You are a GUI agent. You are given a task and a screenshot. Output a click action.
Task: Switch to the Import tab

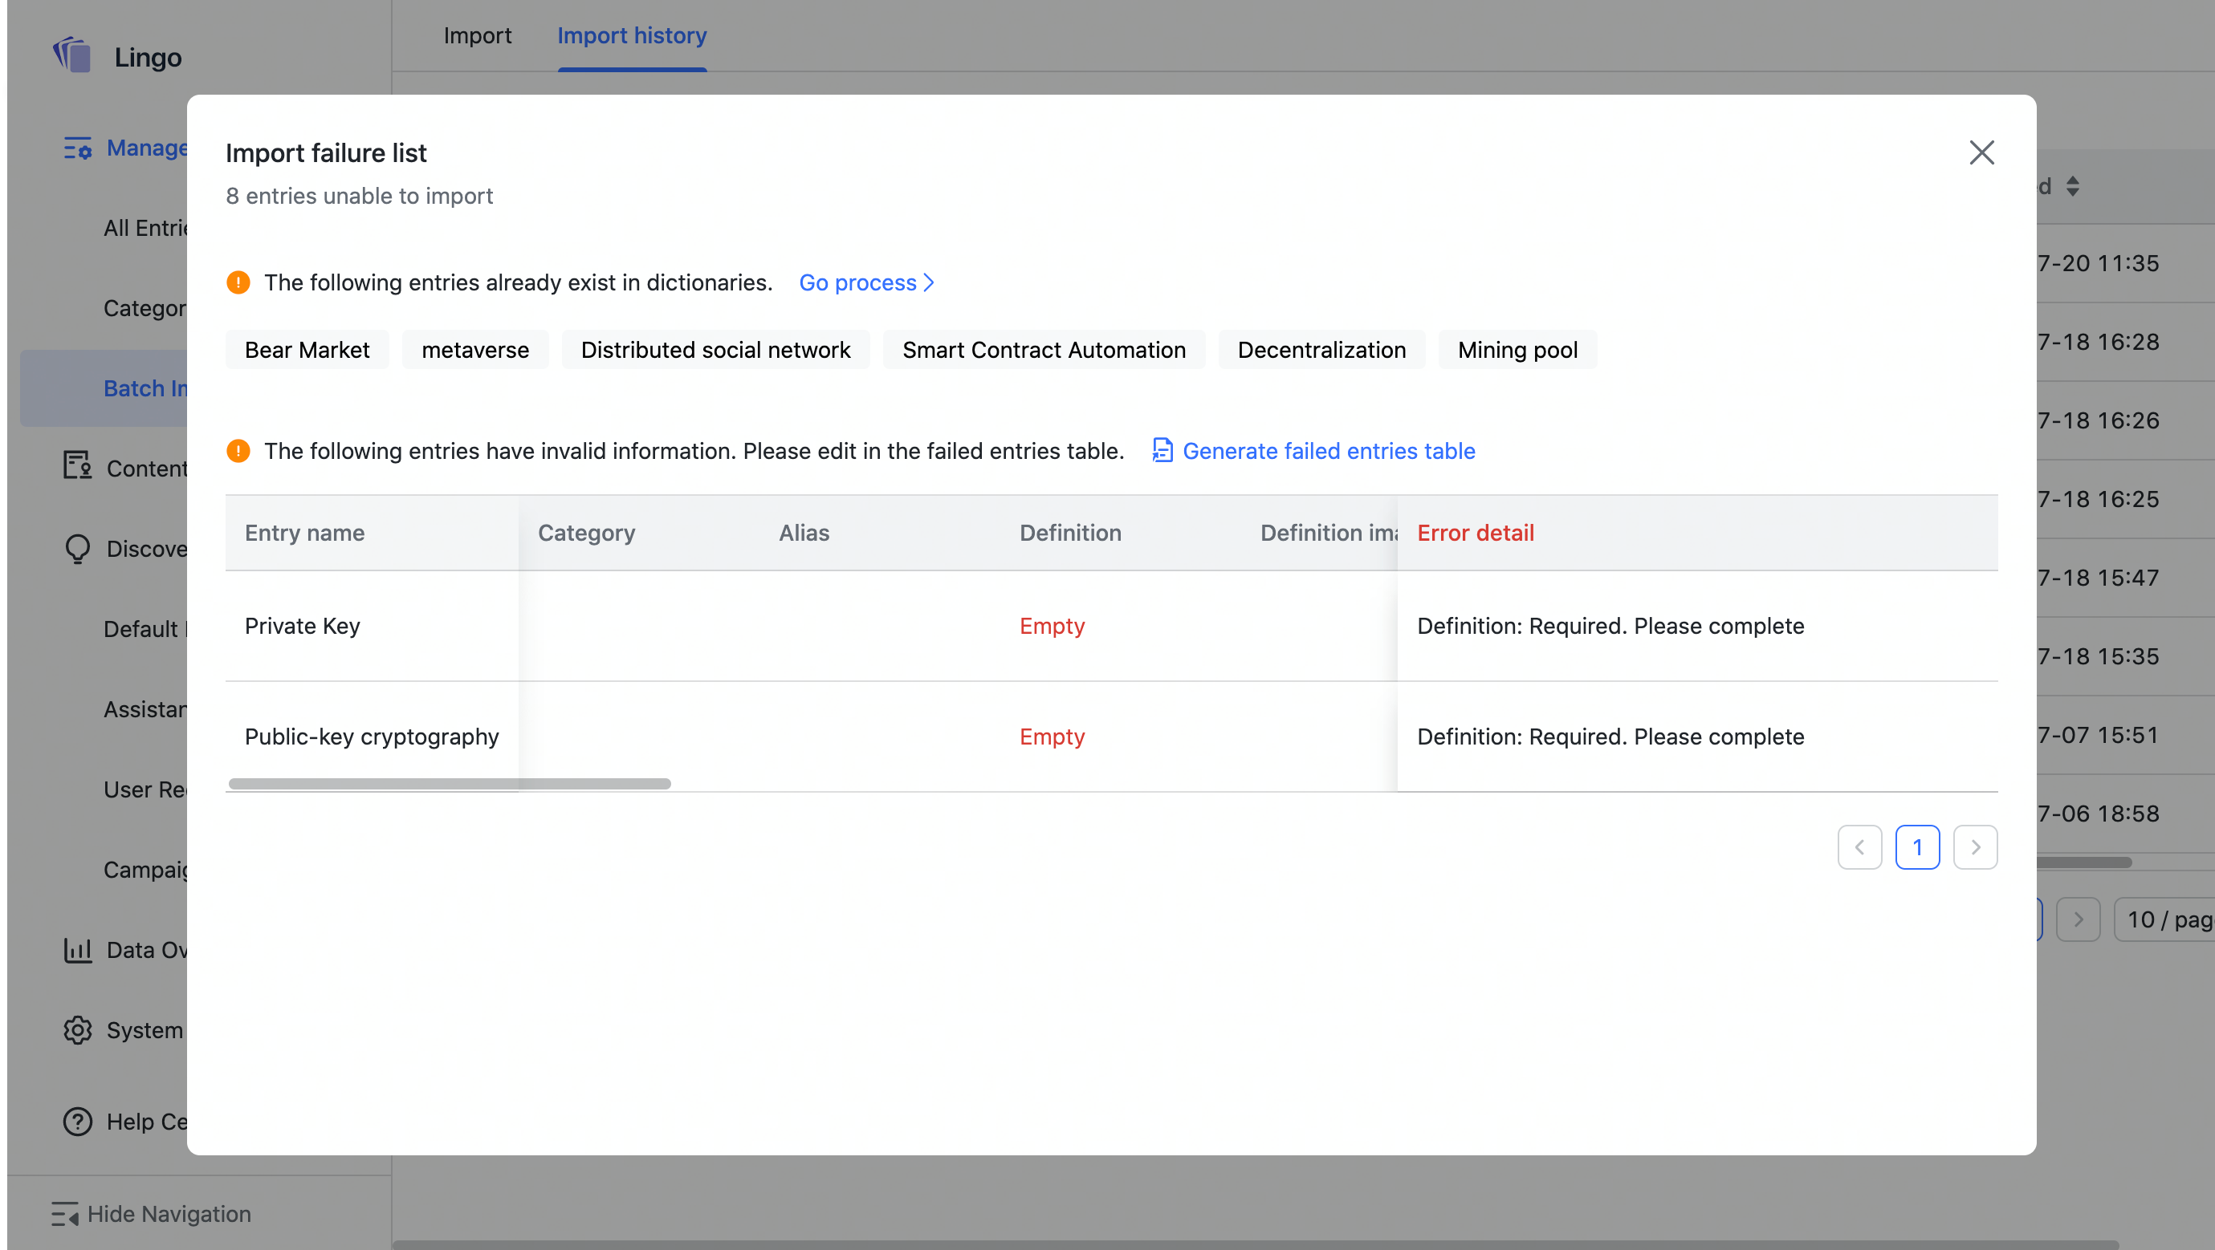pyautogui.click(x=477, y=36)
